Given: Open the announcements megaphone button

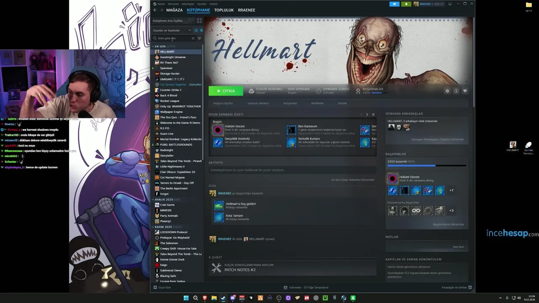Looking at the screenshot, I should [x=395, y=4].
